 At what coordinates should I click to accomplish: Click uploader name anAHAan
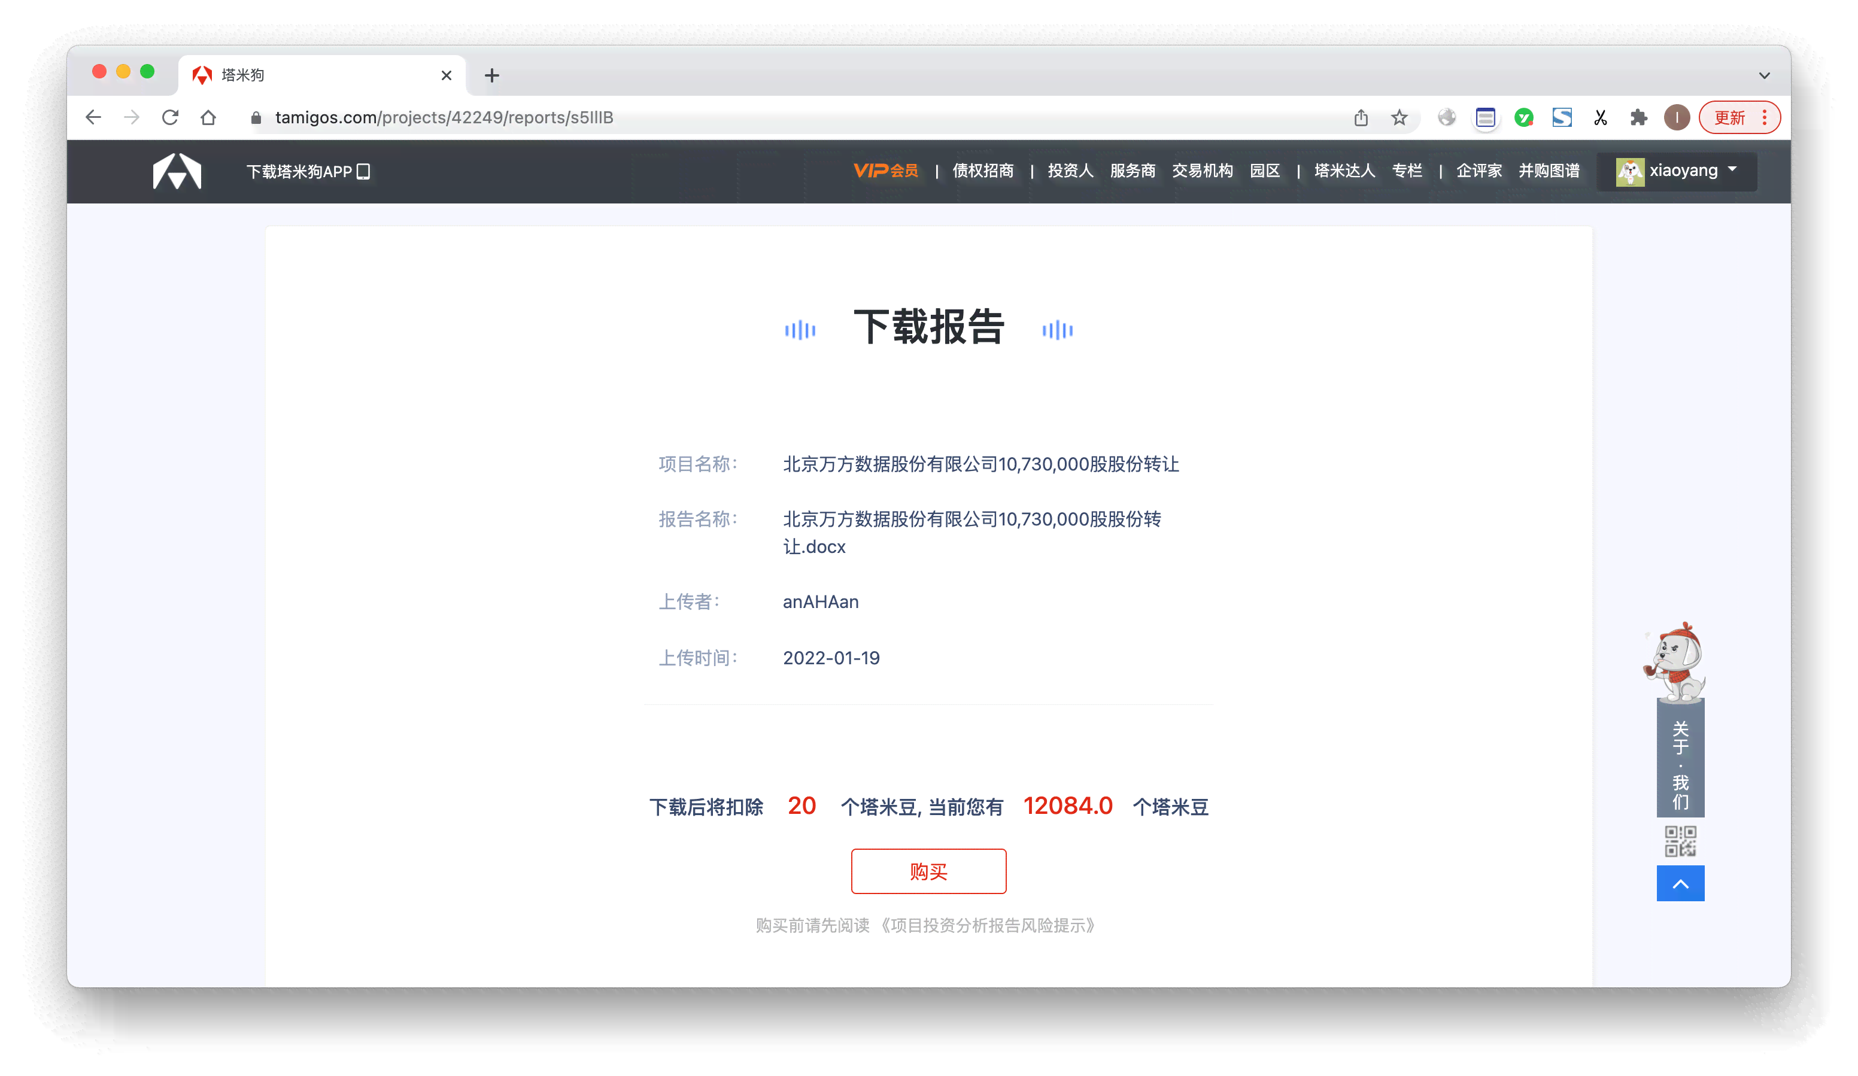click(x=821, y=602)
